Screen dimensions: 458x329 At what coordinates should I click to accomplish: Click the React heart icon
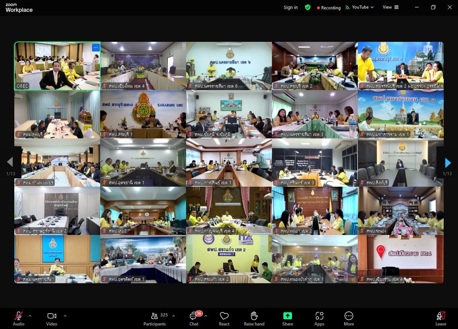click(x=224, y=318)
